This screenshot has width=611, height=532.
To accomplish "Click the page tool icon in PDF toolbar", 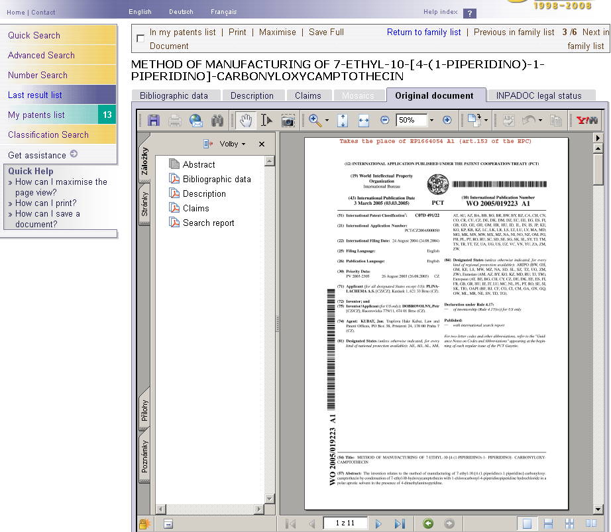I will (x=474, y=120).
